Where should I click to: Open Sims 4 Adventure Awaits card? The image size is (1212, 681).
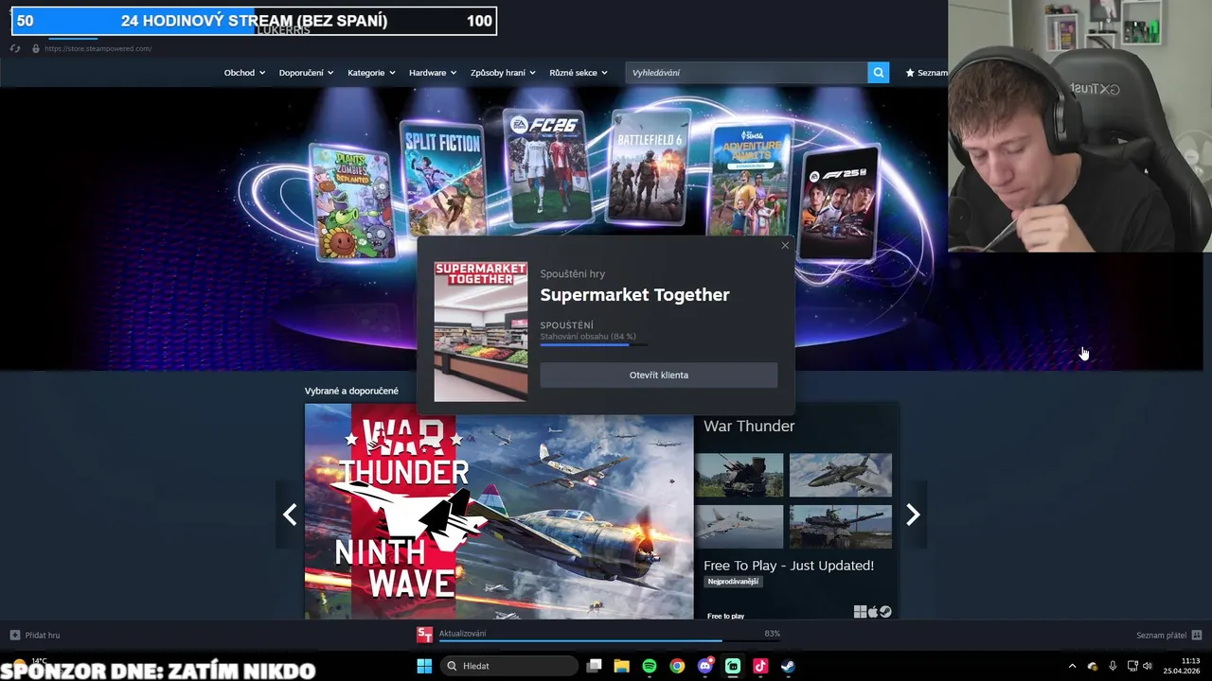751,179
